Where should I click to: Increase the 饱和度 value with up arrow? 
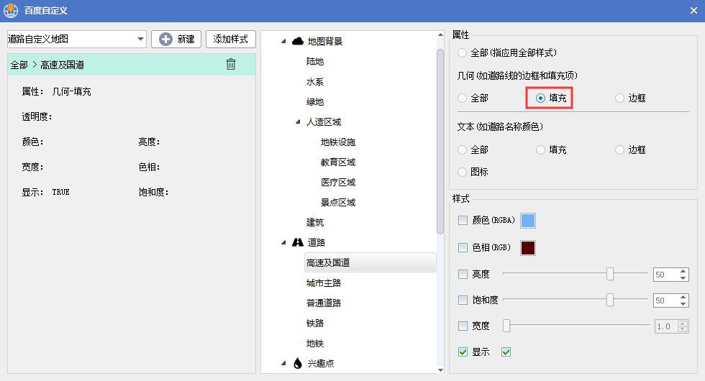[683, 298]
